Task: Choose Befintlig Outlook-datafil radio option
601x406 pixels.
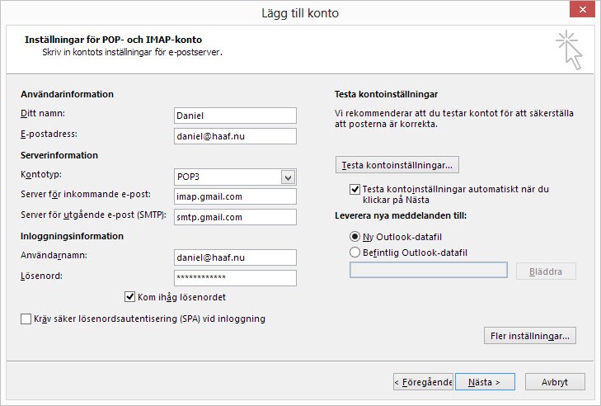Action: pyautogui.click(x=355, y=253)
